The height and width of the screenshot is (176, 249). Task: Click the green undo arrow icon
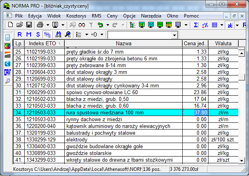(x=100, y=25)
